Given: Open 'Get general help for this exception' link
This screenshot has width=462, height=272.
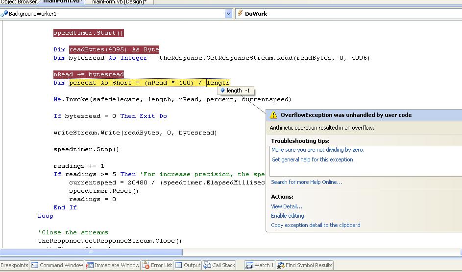Looking at the screenshot, I should click(313, 159).
